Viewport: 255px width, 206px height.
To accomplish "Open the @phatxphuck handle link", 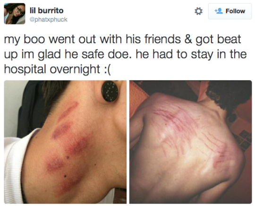I will pyautogui.click(x=48, y=20).
